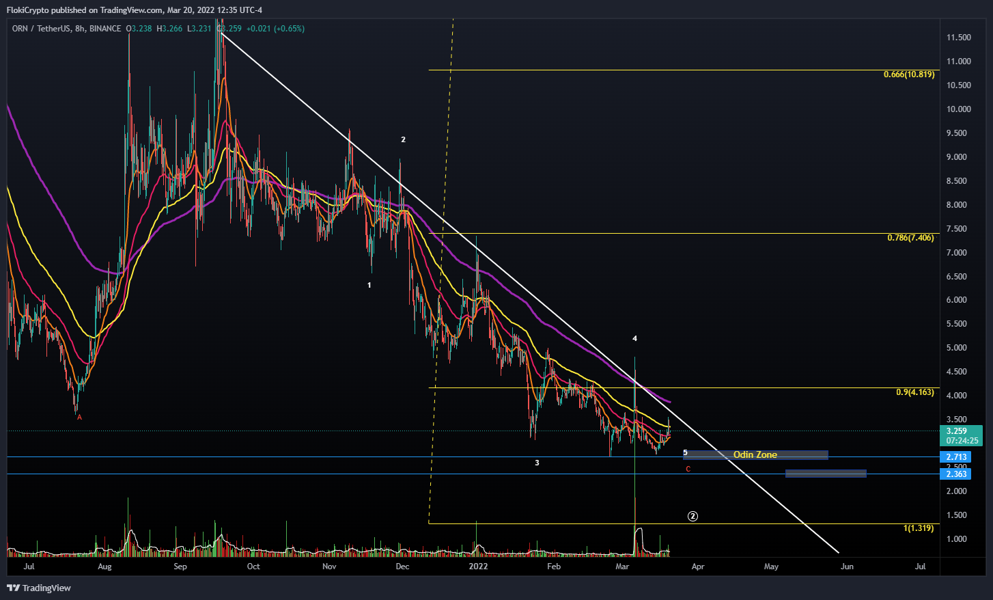
Task: Click the 1.000 price axis label
Action: point(956,539)
